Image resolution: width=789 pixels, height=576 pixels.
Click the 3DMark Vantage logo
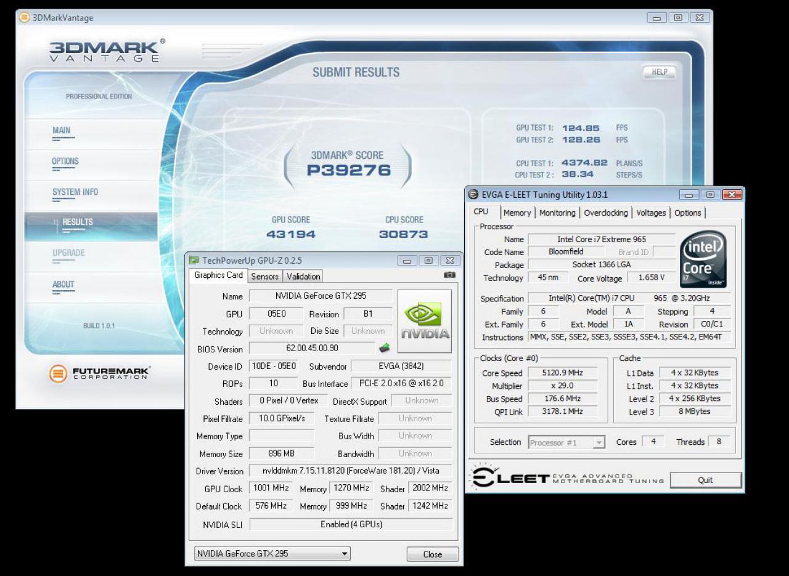(x=107, y=51)
